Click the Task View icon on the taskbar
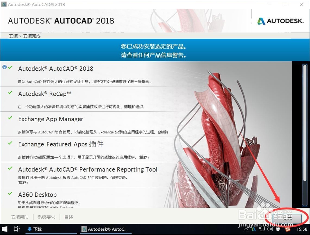Viewport: 310px width, 235px height. tap(17, 229)
